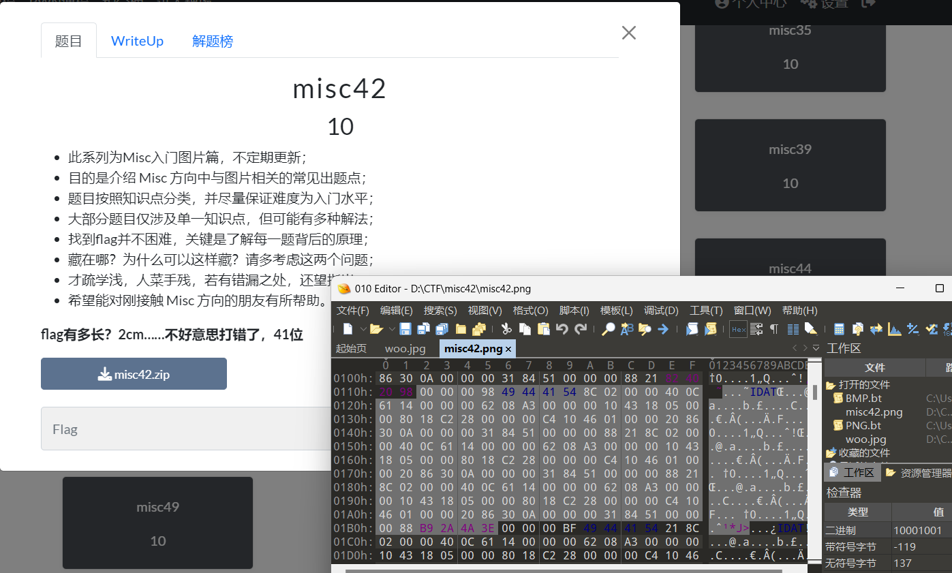
Task: Click the line wrap toolbar icon
Action: click(756, 329)
